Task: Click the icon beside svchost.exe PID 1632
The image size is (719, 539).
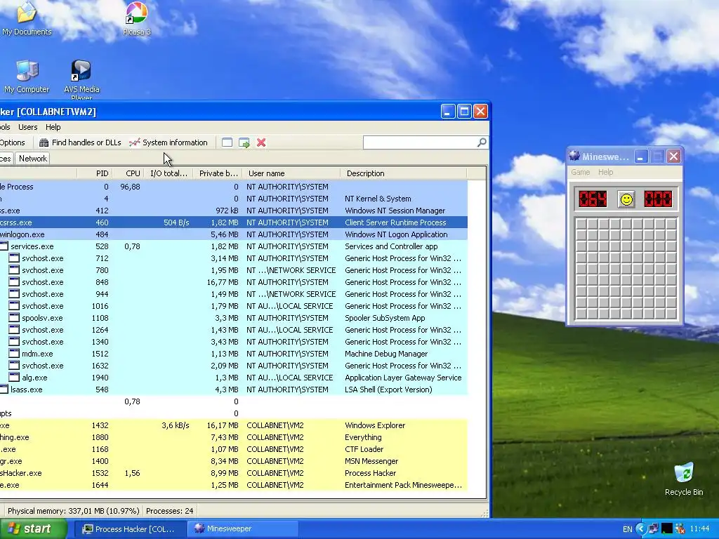Action: click(14, 365)
